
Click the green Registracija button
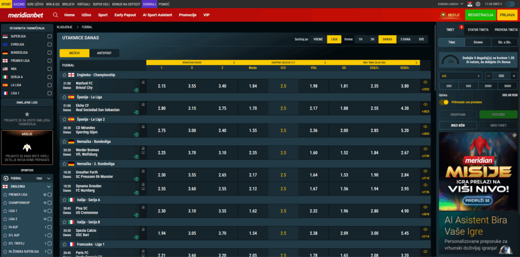pyautogui.click(x=480, y=15)
